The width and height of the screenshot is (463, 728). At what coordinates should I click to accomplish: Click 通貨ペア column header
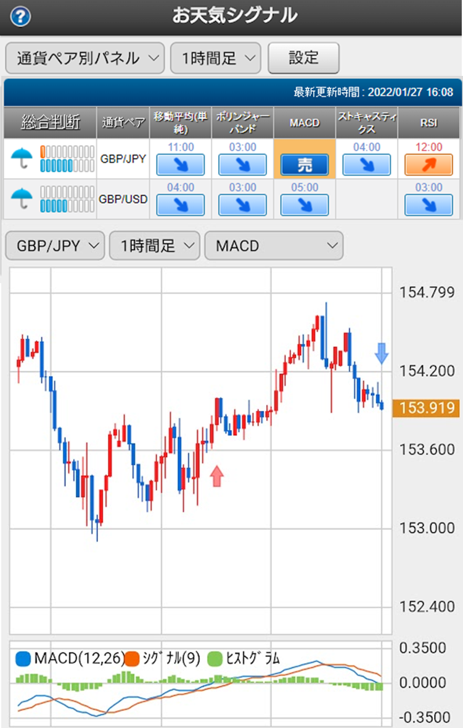[x=123, y=123]
